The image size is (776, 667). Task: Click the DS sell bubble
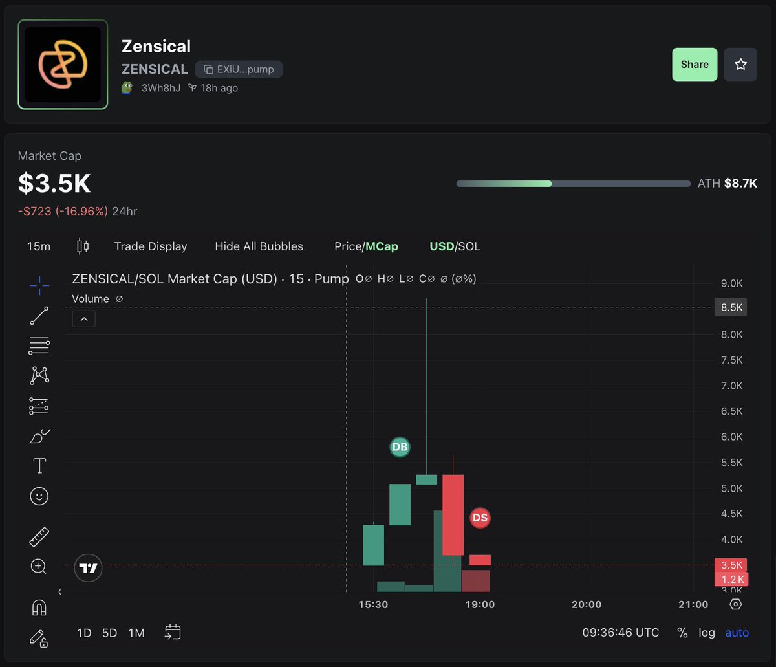(x=480, y=518)
